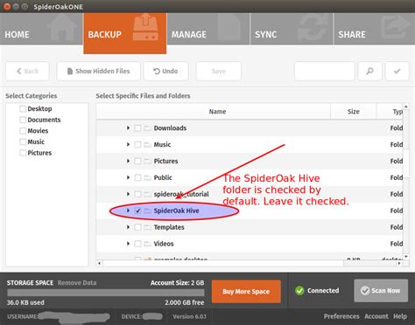Switch to the Manage tab
The image size is (415, 325).
(208, 29)
